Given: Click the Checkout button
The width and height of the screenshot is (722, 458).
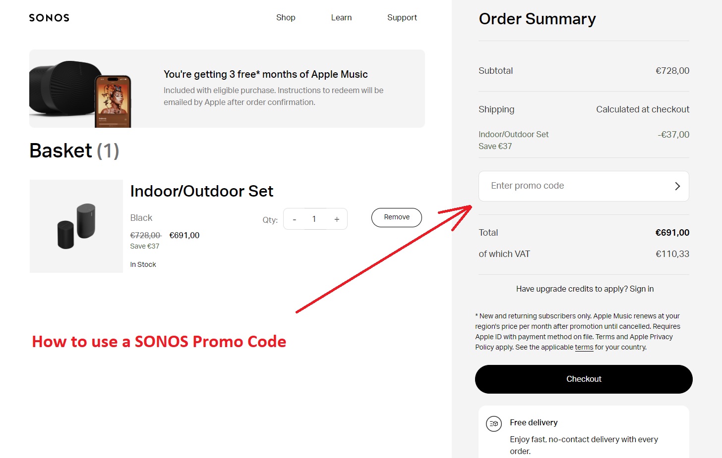Looking at the screenshot, I should tap(584, 379).
